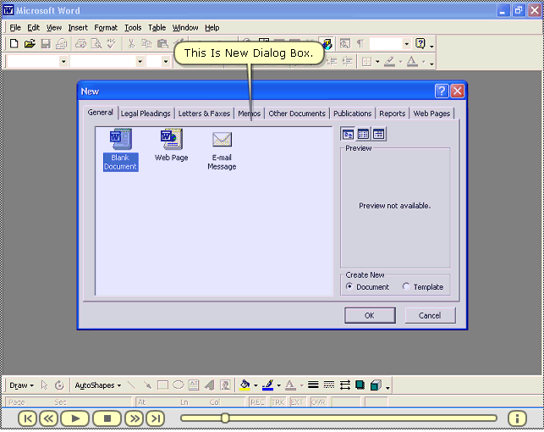Open the Style dropdown in formatting toolbar

(x=63, y=62)
